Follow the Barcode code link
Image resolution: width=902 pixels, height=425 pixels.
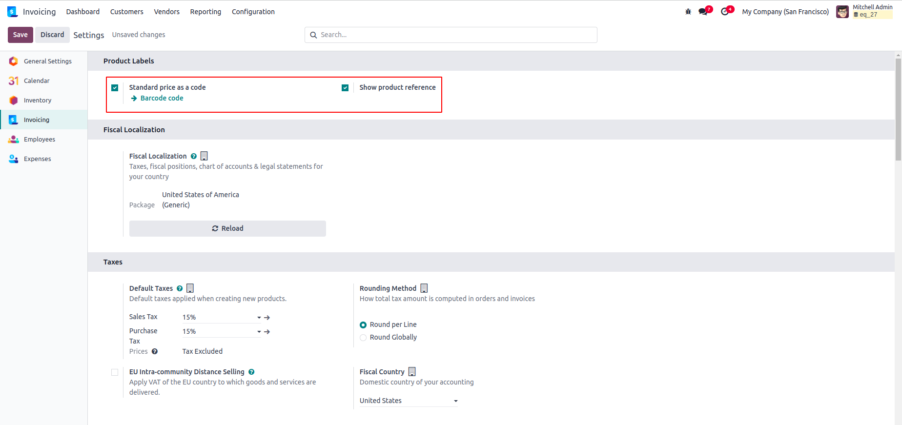coord(162,98)
